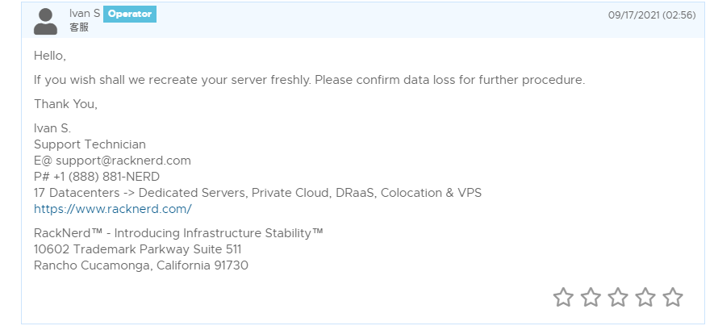Click the 17 Datacenters services line
The image size is (714, 330).
(257, 193)
